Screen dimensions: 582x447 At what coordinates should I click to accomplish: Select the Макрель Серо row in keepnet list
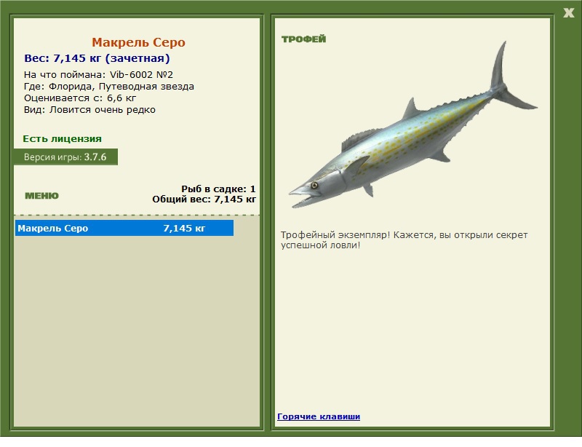pyautogui.click(x=124, y=228)
